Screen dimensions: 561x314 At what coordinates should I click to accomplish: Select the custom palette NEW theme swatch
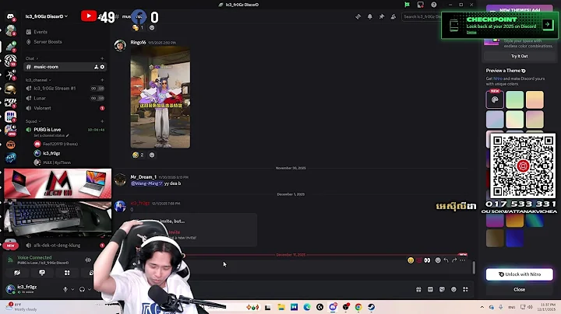pos(495,99)
